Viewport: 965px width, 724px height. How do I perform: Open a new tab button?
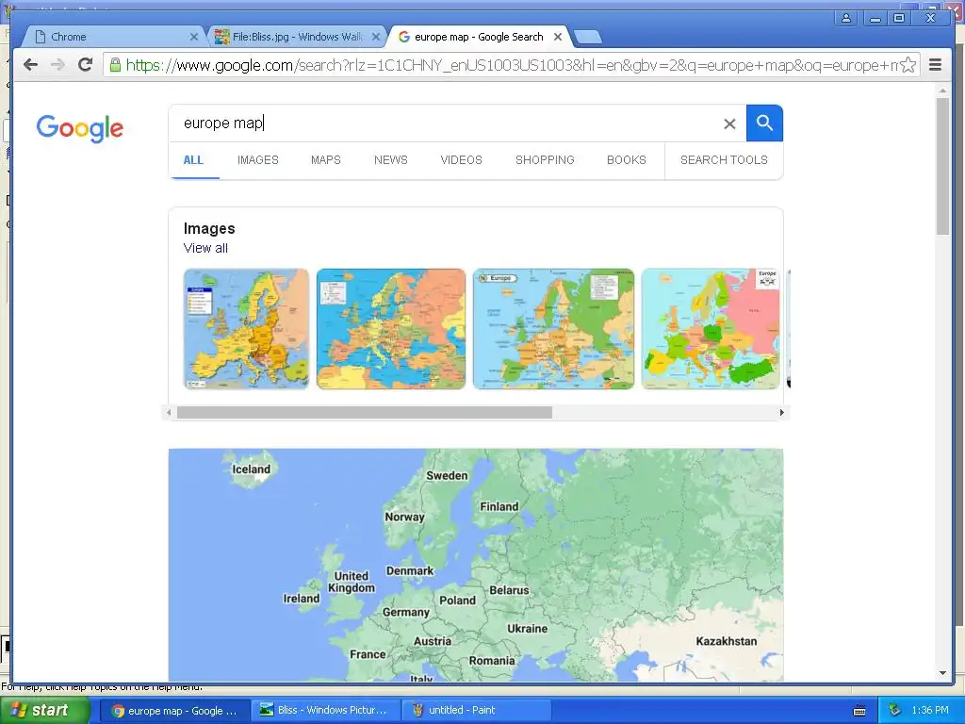coord(588,38)
